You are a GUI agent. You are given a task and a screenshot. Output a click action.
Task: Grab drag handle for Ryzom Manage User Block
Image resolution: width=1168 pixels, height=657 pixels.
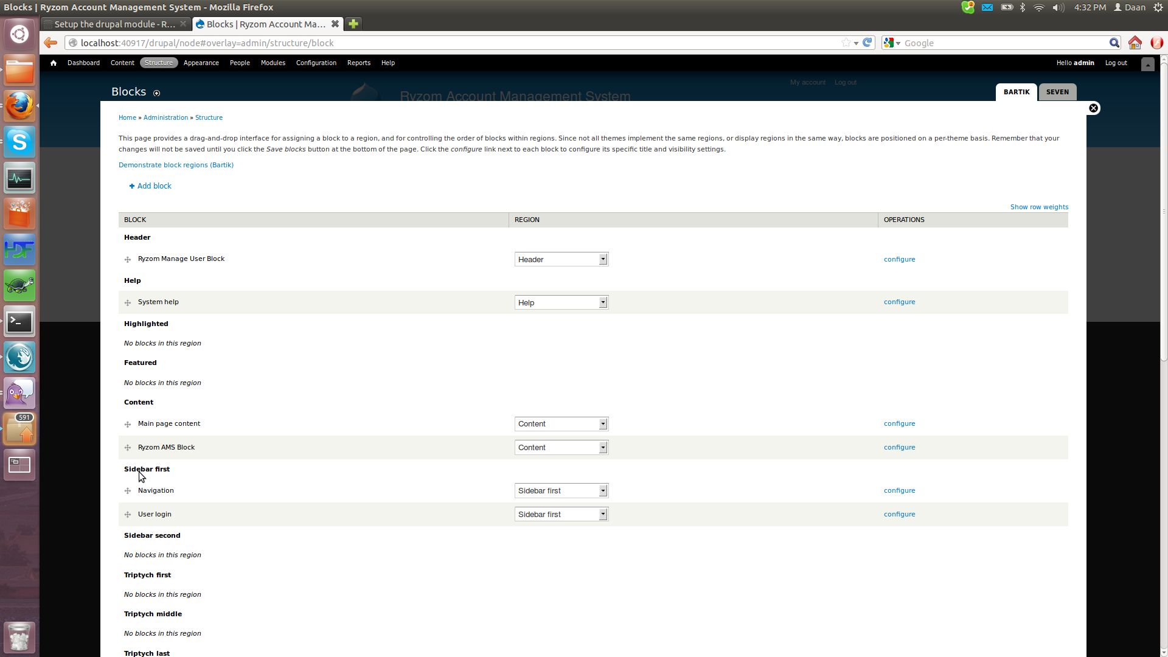click(x=128, y=260)
